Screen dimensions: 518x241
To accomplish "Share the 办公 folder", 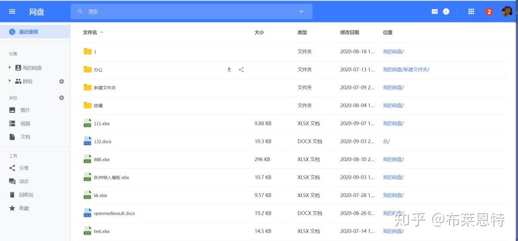I will click(x=241, y=69).
